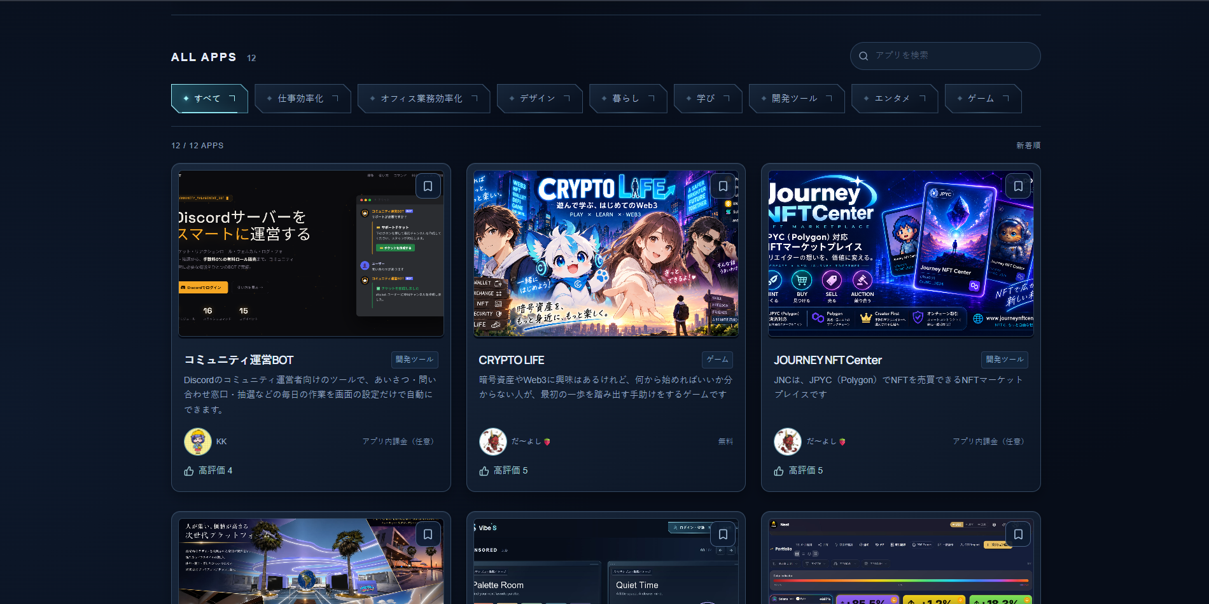Open the Discord server screenshot thumbnail
The width and height of the screenshot is (1209, 604).
311,253
